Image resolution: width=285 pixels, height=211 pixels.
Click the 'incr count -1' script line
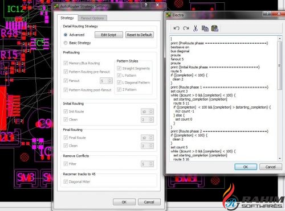pos(185,111)
